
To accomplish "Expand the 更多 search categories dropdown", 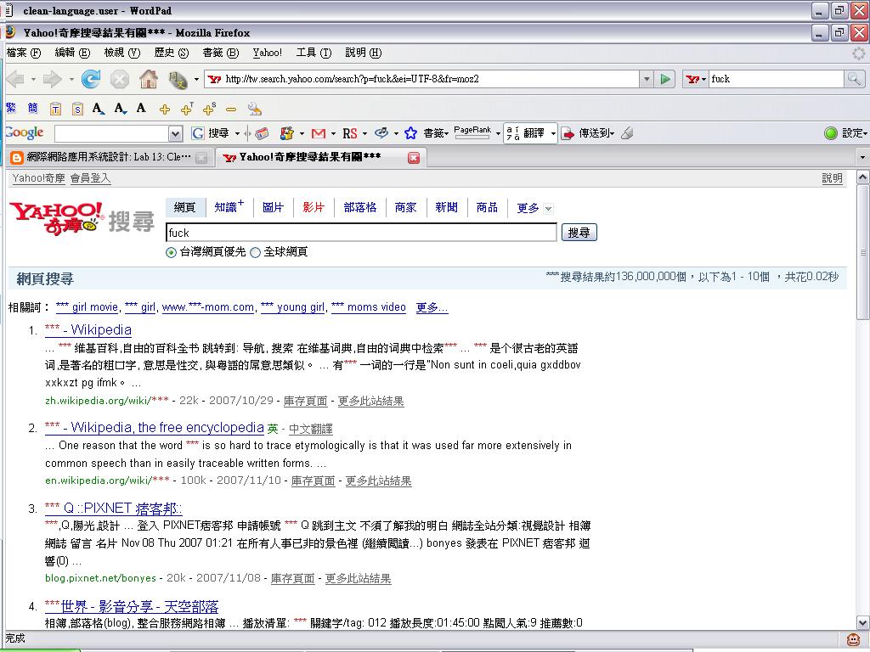I will pyautogui.click(x=548, y=209).
